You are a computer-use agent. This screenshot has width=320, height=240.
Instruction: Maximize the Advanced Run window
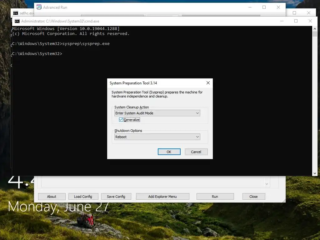(264, 7)
